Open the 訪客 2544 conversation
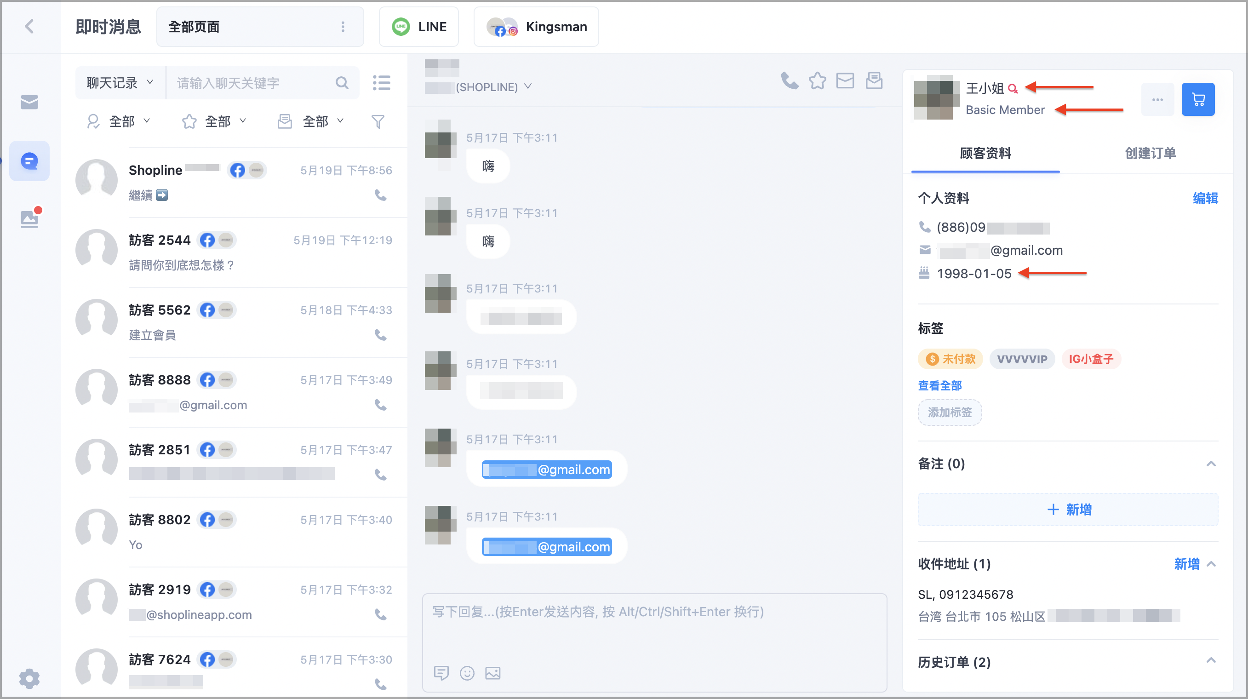The height and width of the screenshot is (699, 1248). (235, 252)
